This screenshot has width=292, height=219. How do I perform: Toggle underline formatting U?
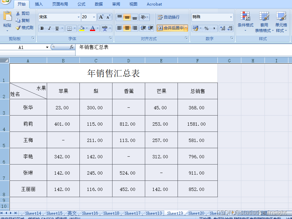(x=57, y=28)
